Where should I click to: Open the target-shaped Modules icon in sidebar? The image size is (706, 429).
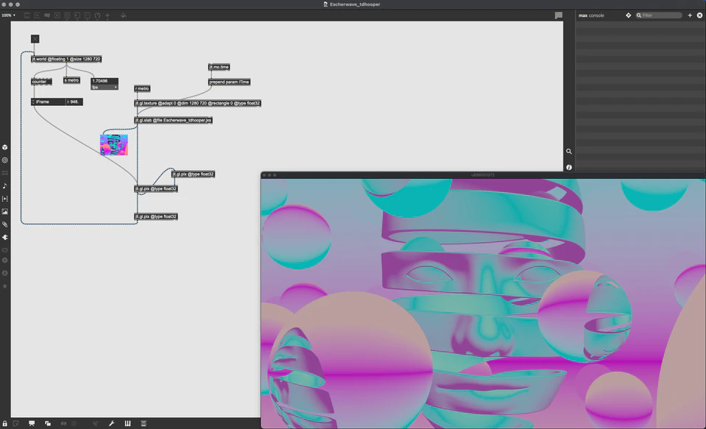(5, 160)
